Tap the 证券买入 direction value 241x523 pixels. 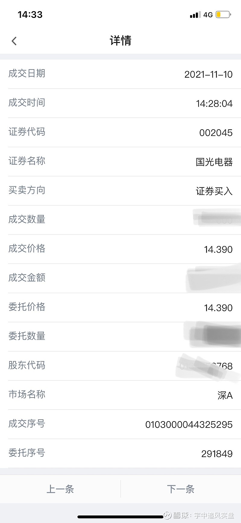coord(214,191)
